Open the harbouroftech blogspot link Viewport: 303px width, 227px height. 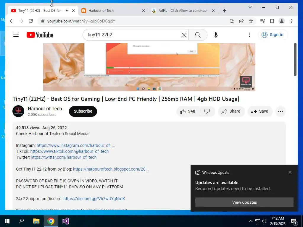tap(111, 169)
